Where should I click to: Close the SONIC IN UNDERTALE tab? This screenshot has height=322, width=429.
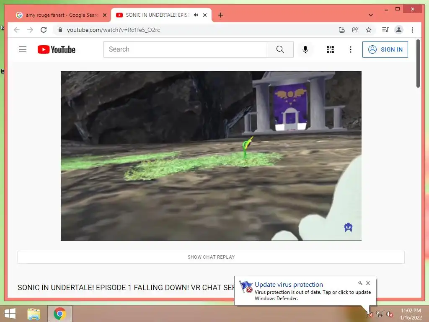pyautogui.click(x=204, y=15)
